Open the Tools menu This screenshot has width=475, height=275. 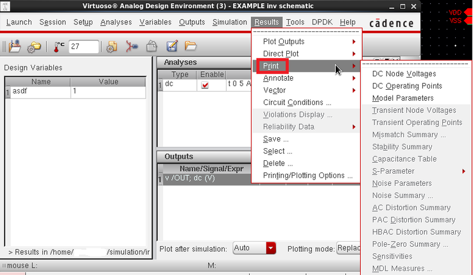[295, 22]
